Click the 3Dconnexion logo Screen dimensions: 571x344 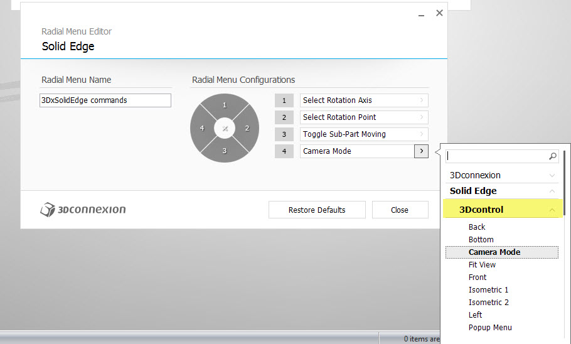pyautogui.click(x=83, y=210)
